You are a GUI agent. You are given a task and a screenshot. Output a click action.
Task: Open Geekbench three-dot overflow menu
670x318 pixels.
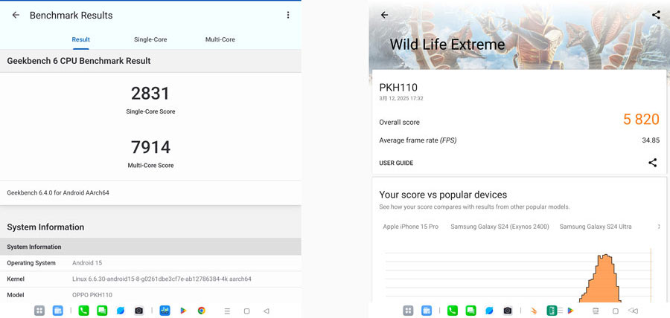[x=288, y=16]
